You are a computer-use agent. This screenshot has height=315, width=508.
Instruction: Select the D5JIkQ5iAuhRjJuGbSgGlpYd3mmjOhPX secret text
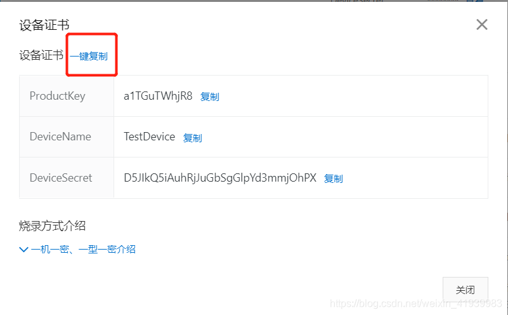[x=220, y=178]
